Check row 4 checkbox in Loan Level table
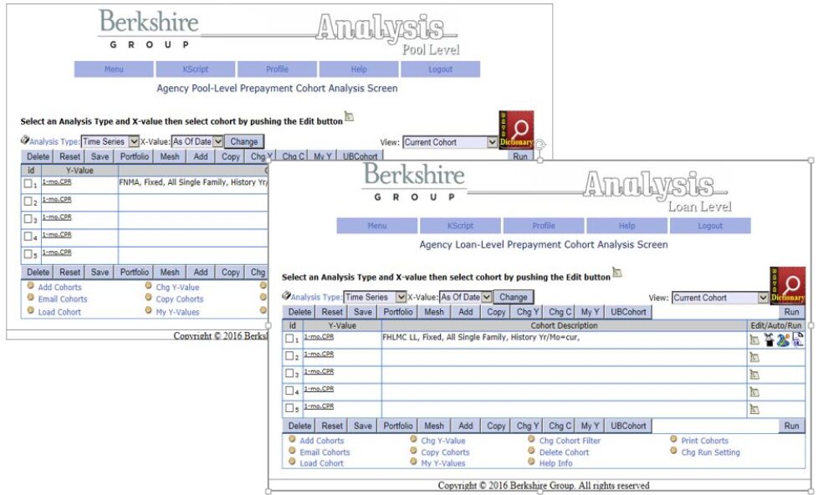 pyautogui.click(x=289, y=390)
